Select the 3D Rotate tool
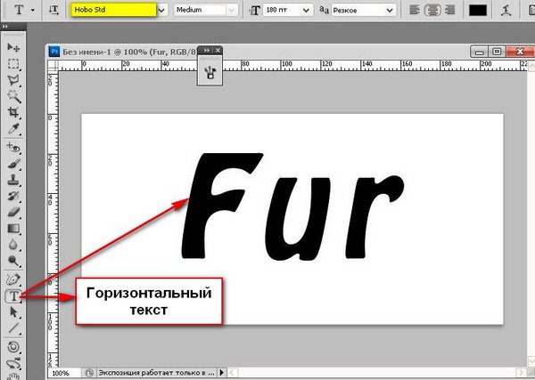Screen dimensions: 535x380 [x=13, y=347]
